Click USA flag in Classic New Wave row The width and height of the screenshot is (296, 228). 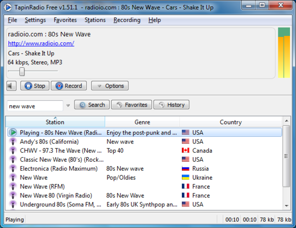pyautogui.click(x=185, y=159)
